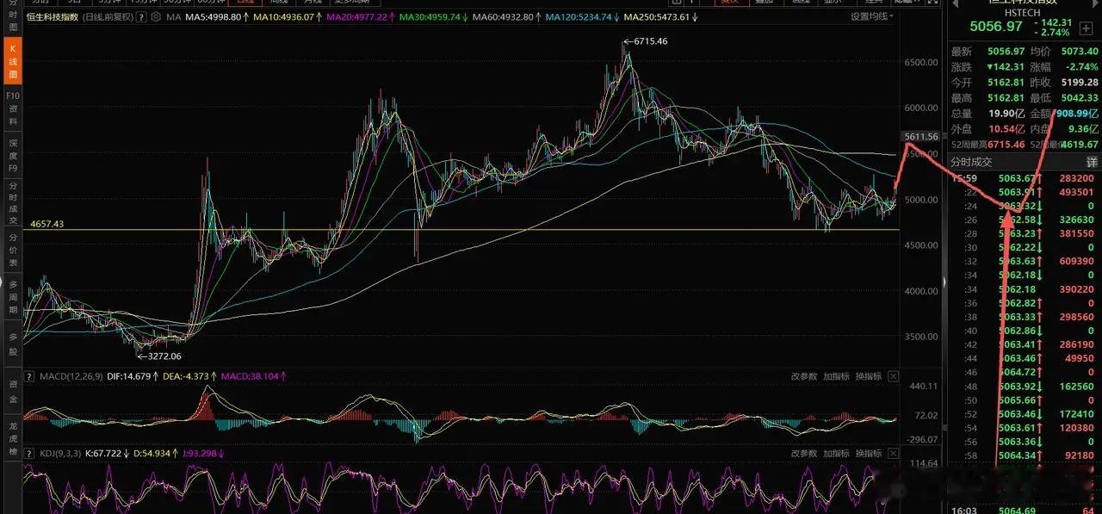Switch to 多周期 sidebar view

pyautogui.click(x=12, y=296)
